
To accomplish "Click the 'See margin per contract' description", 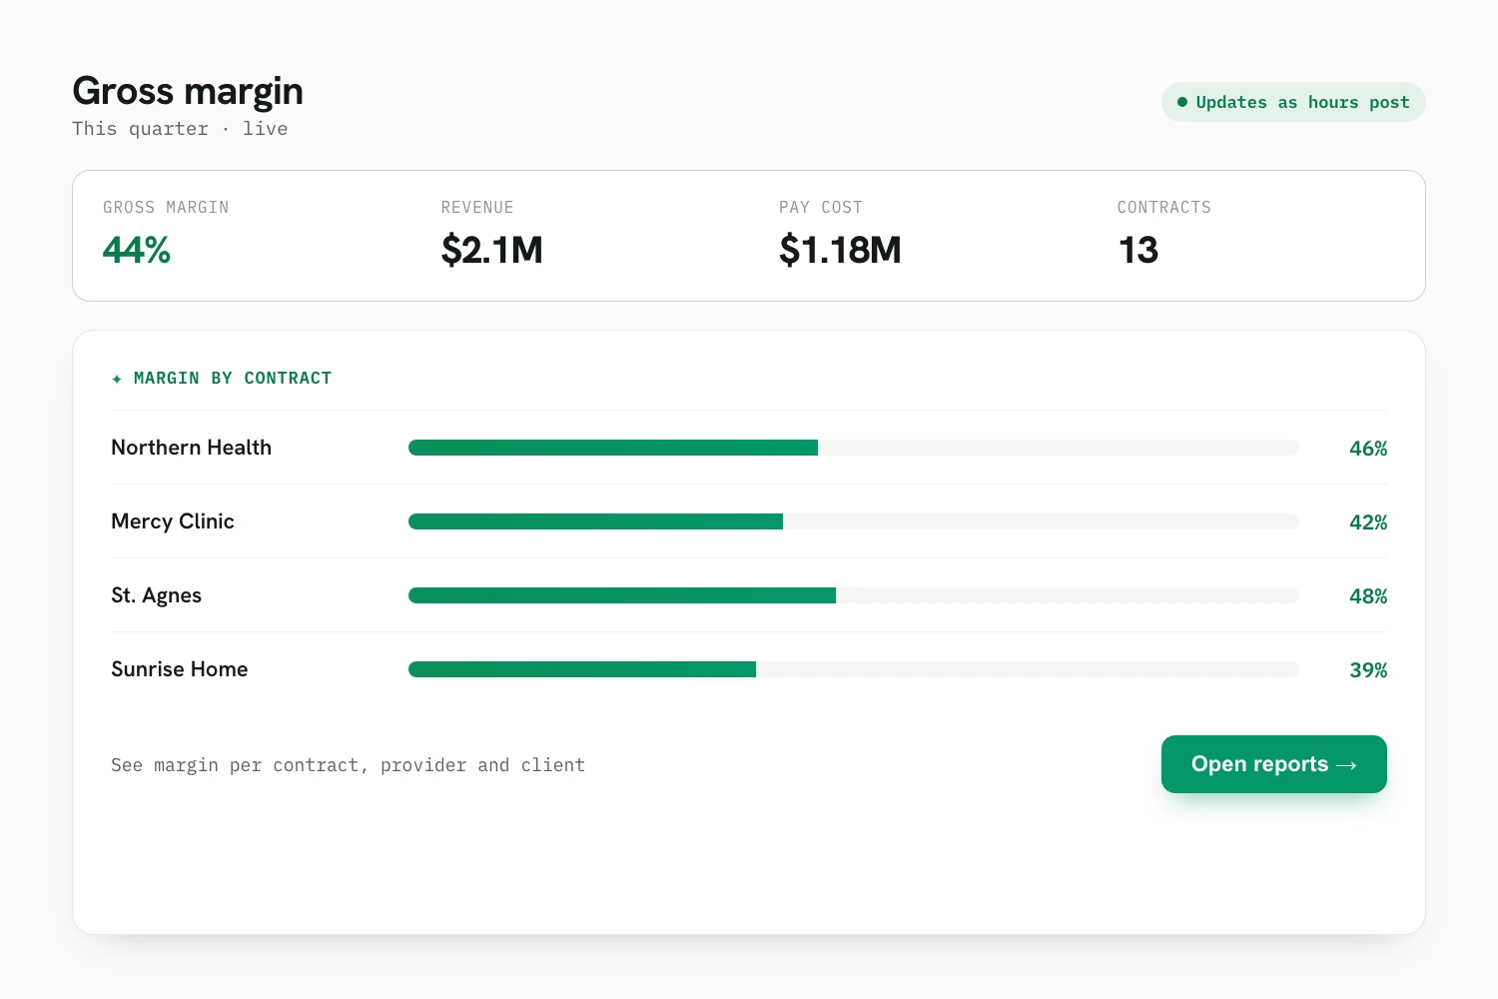I will [x=348, y=765].
